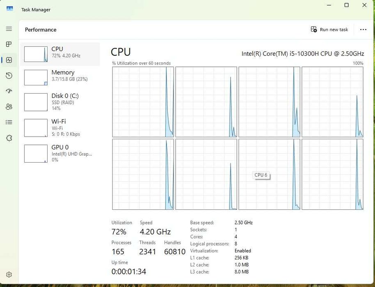The height and width of the screenshot is (287, 375).
Task: Open the hamburger navigation menu
Action: coord(9,29)
